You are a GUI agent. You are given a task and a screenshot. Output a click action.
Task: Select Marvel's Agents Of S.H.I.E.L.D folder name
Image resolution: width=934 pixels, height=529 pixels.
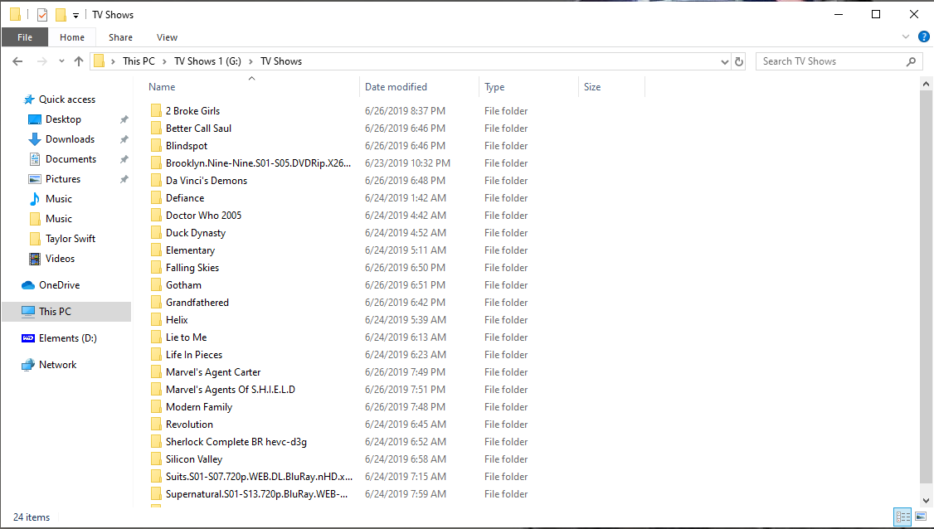231,390
